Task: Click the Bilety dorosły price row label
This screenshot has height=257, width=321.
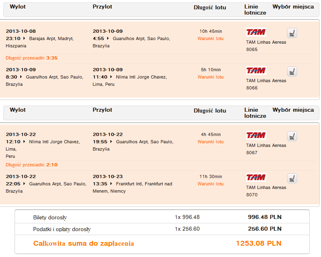Action: click(50, 217)
